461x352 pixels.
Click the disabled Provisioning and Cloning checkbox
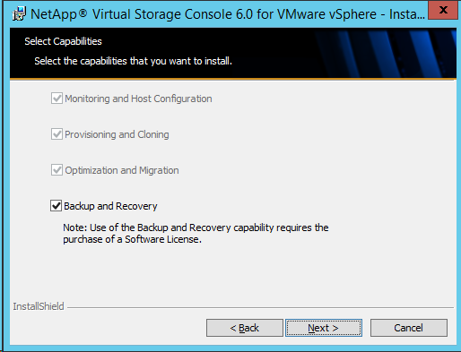(x=57, y=134)
